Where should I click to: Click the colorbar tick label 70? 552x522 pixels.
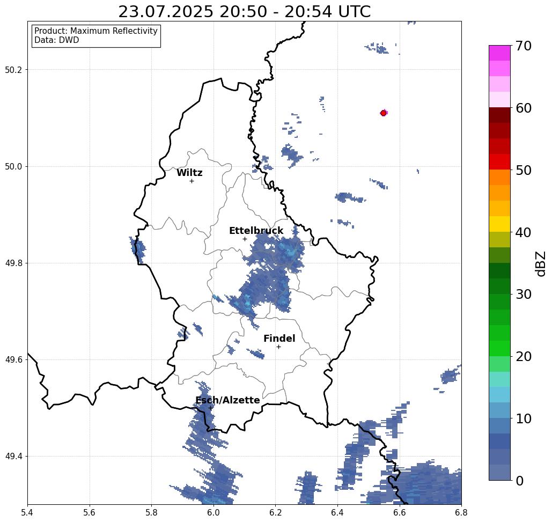[x=523, y=46]
